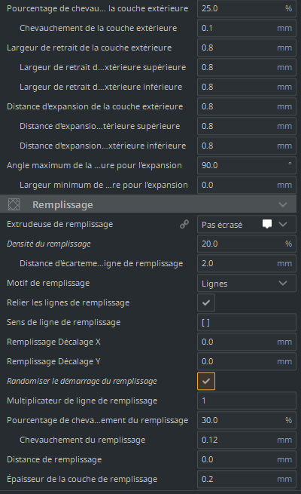Click the Sens de ligne de remplissage field
The width and height of the screenshot is (301, 494).
[247, 322]
